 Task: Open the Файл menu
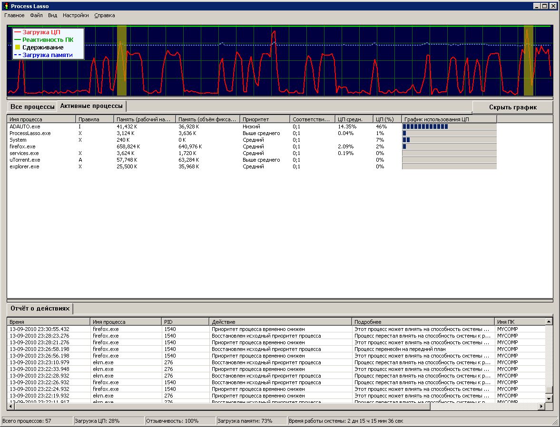click(37, 15)
